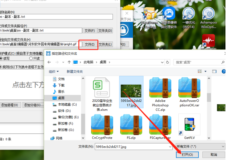Select 5993ecb2dd217.jpg image file

click(x=131, y=92)
